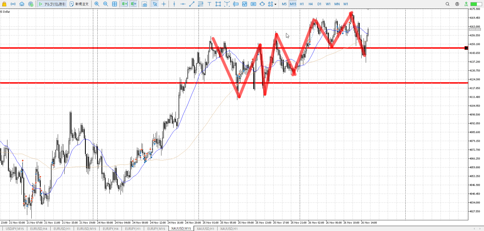Open the user account profile icon
The width and height of the screenshot is (484, 231).
[457, 4]
